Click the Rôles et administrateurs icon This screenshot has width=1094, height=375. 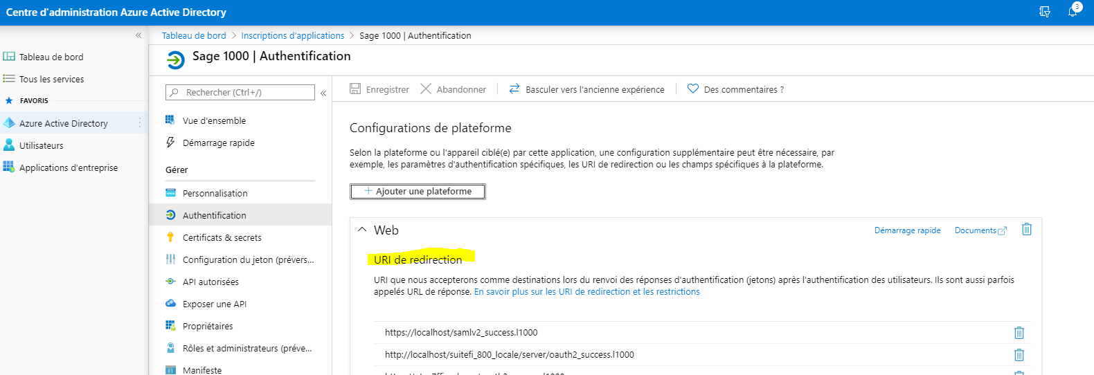click(x=170, y=348)
